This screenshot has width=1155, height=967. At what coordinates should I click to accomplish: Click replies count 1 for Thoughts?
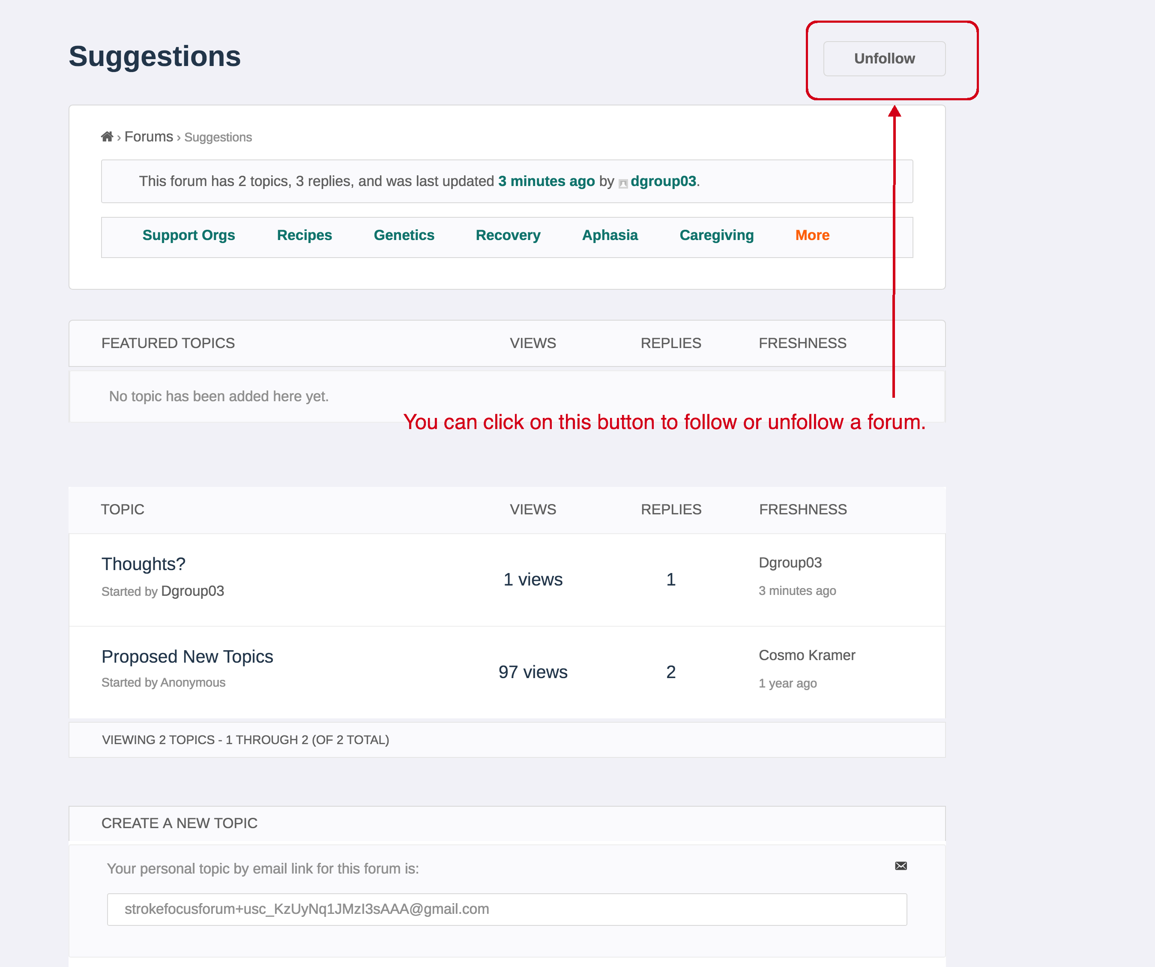tap(671, 580)
